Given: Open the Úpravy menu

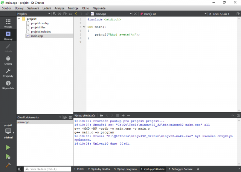Looking at the screenshot, I should coord(19,8).
